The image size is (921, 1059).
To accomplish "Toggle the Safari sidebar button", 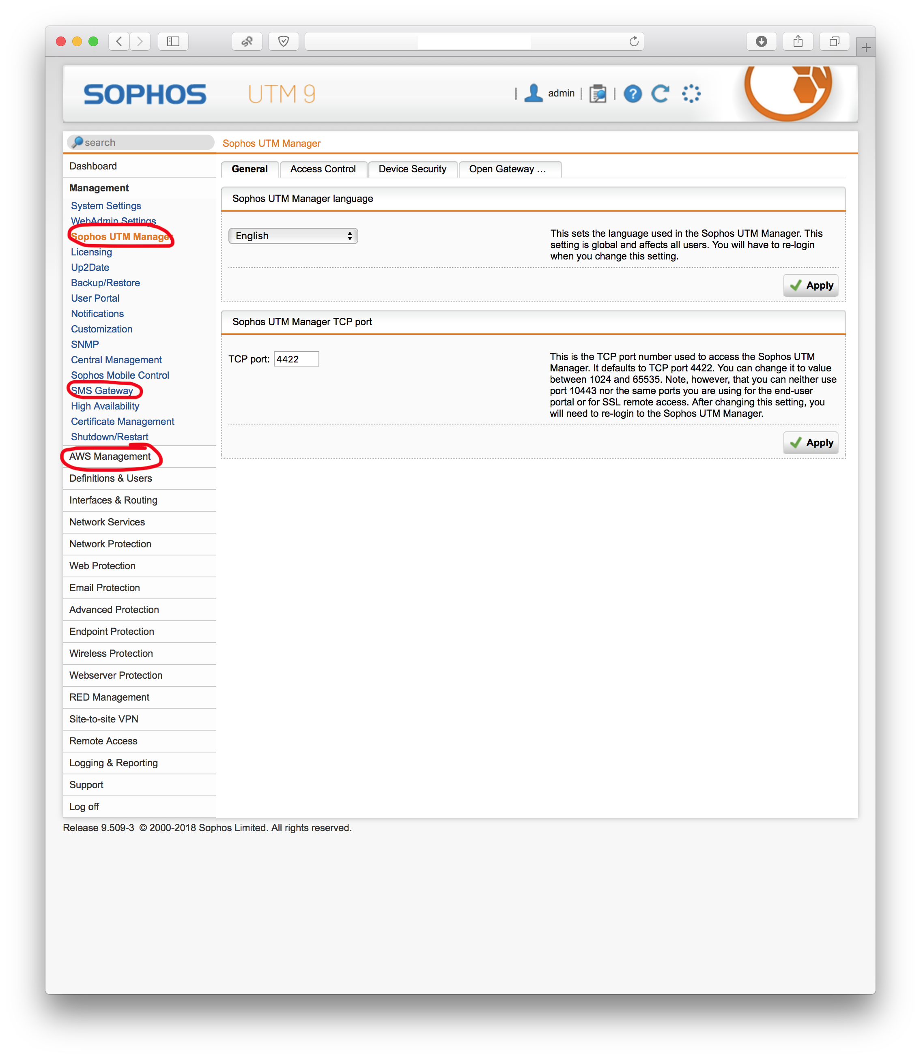I will pyautogui.click(x=173, y=41).
